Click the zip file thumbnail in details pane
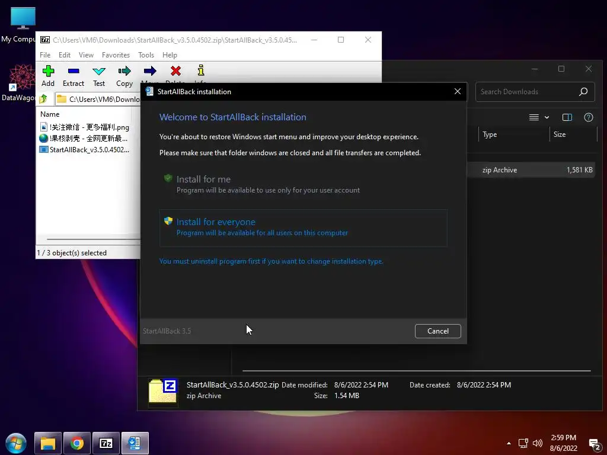607x455 pixels. (x=163, y=392)
